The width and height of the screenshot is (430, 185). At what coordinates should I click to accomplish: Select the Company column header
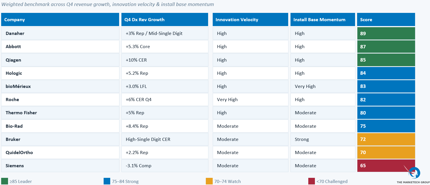tap(60, 20)
